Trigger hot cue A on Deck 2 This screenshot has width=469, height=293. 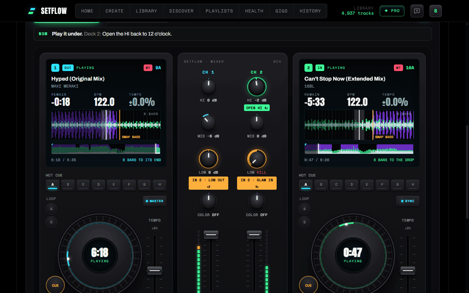tap(306, 185)
